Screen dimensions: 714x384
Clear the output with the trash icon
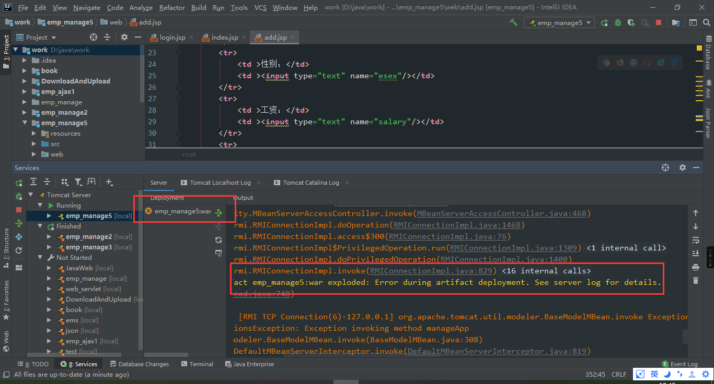tap(696, 281)
